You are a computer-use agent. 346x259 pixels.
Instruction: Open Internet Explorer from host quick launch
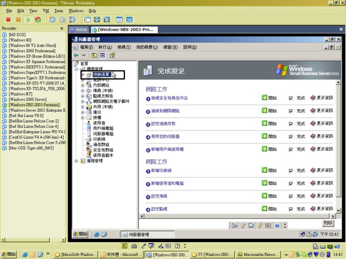coord(25,255)
